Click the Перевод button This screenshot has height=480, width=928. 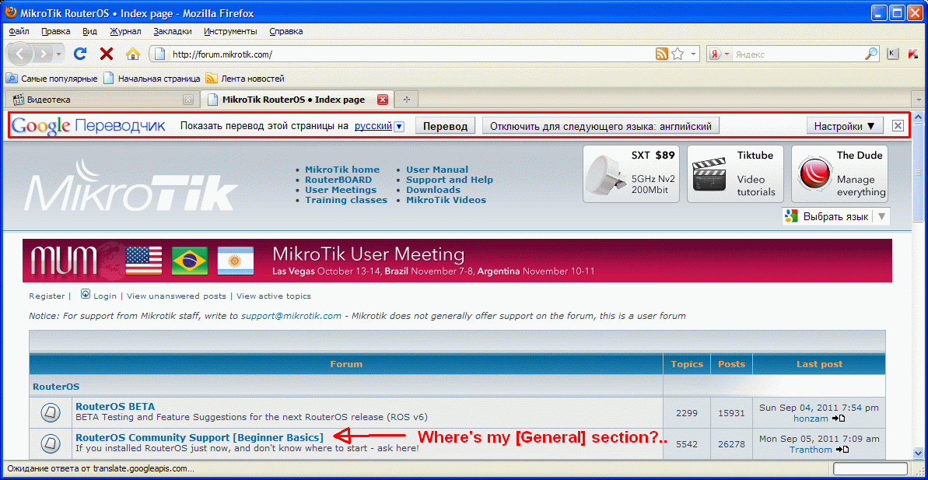446,126
